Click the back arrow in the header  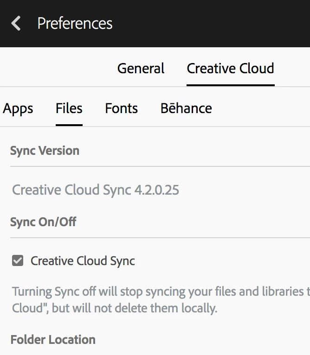pos(16,24)
